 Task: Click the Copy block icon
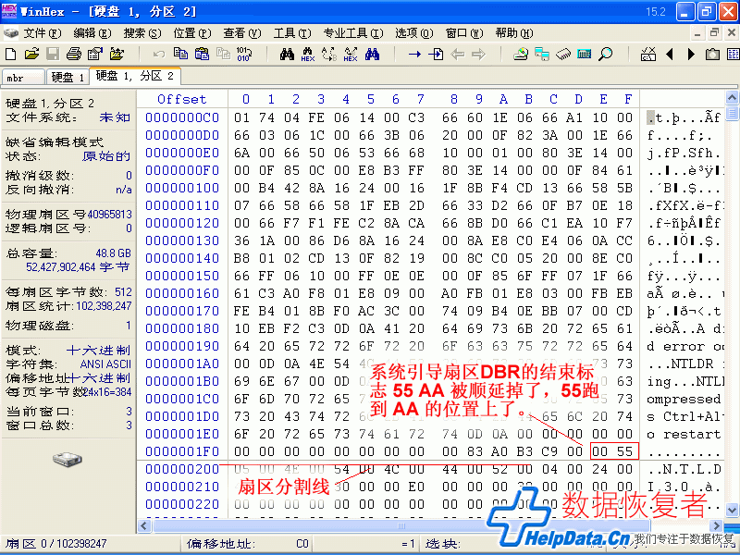[180, 55]
